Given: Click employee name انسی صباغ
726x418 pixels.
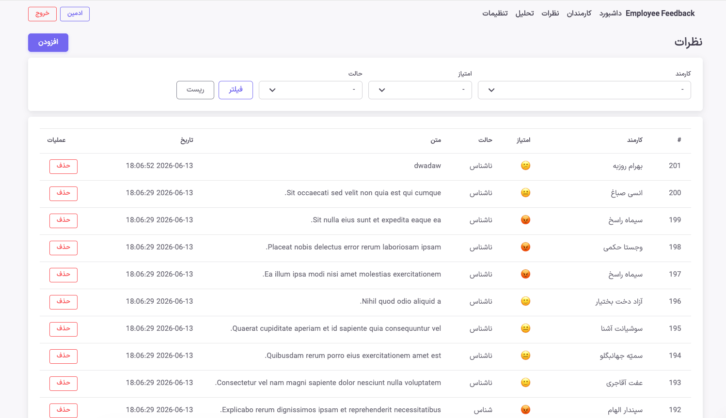Looking at the screenshot, I should tap(627, 193).
